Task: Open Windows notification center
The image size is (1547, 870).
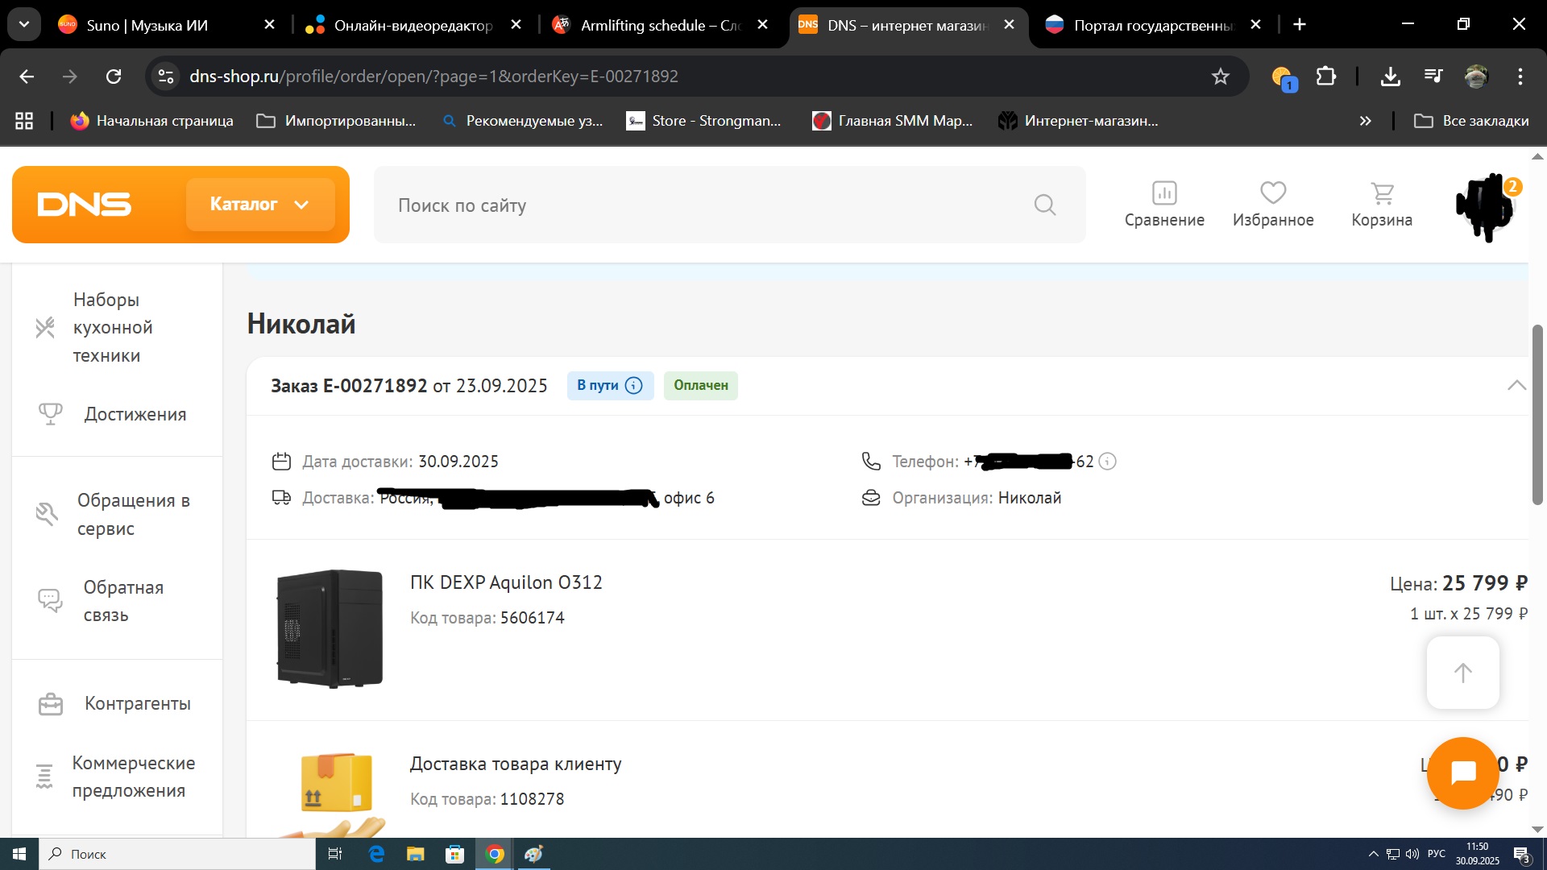Action: pyautogui.click(x=1522, y=854)
